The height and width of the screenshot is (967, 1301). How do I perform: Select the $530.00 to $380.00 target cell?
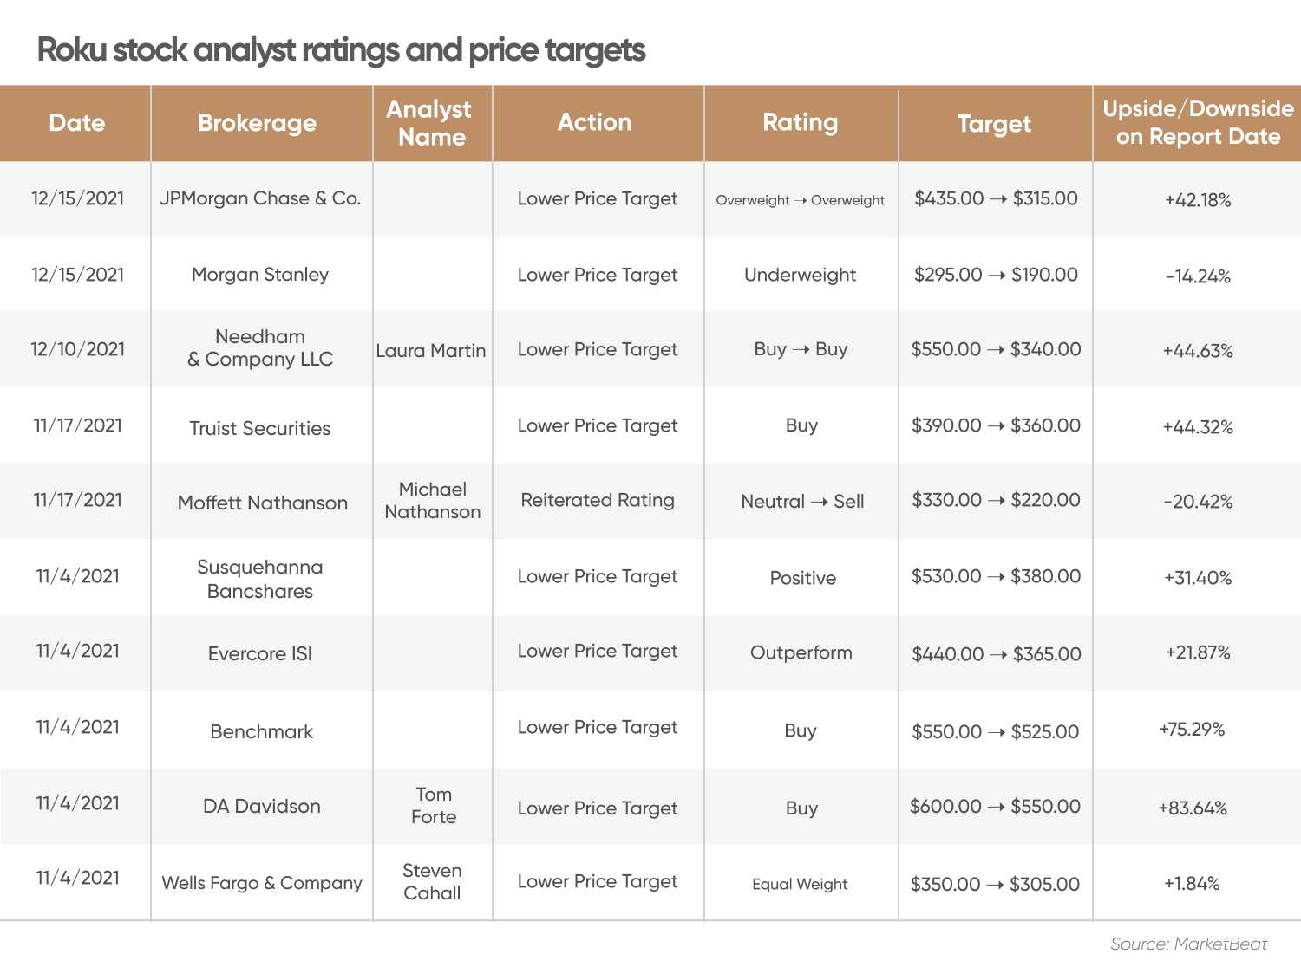click(996, 576)
